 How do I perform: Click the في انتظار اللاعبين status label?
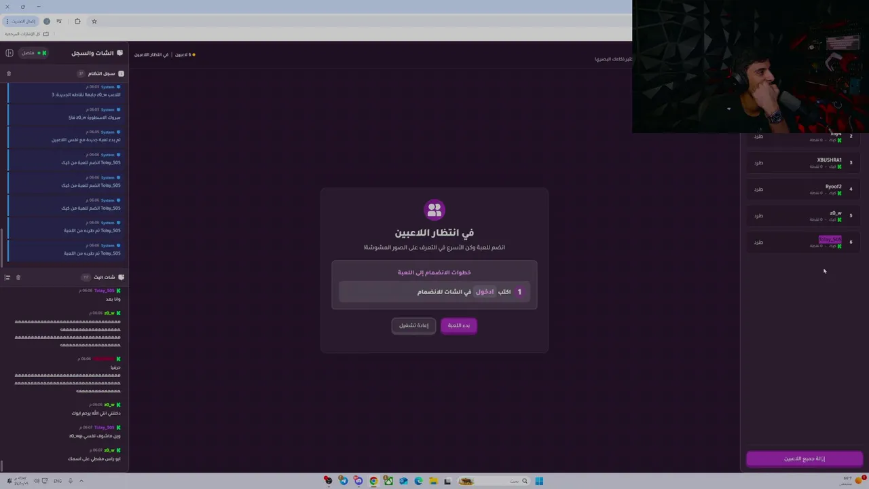151,54
